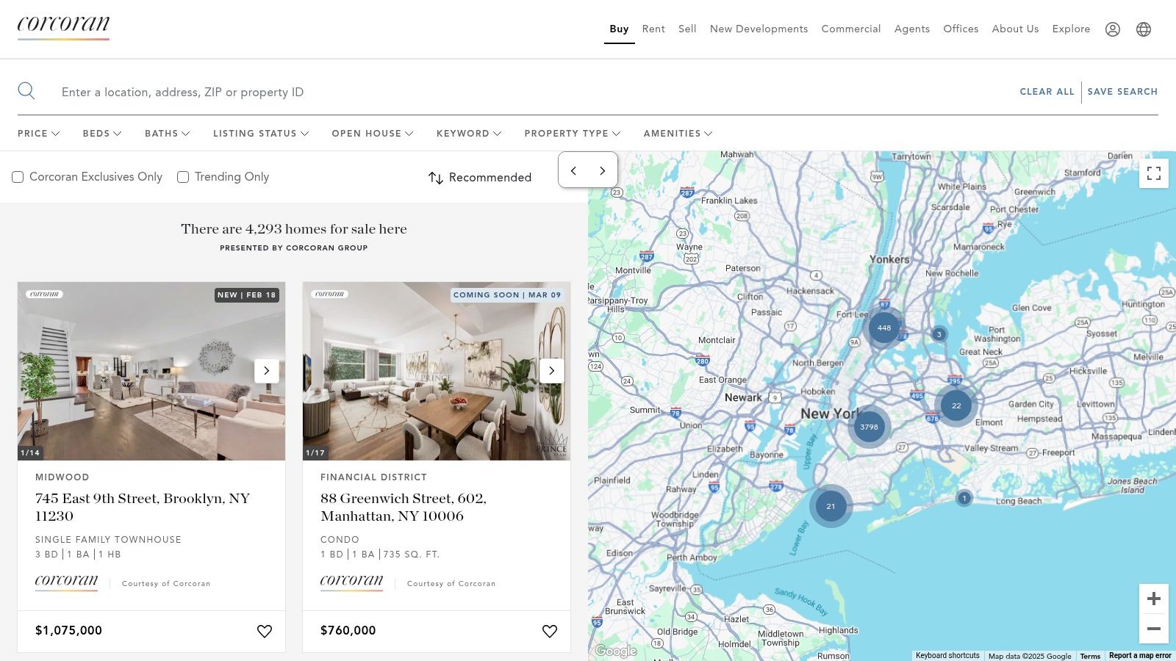This screenshot has height=661, width=1176.
Task: Open New Developments in the navigation
Action: (759, 29)
